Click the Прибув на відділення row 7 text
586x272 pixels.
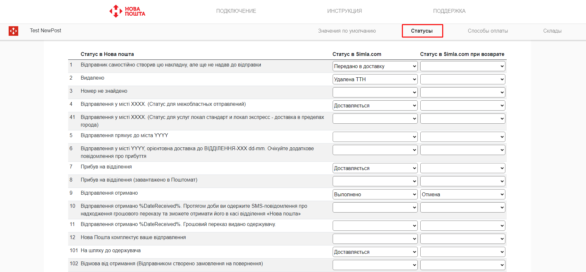106,167
